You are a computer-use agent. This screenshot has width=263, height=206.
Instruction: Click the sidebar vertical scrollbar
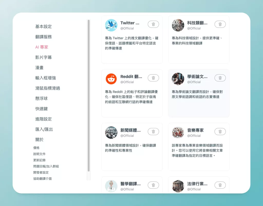(x=89, y=95)
